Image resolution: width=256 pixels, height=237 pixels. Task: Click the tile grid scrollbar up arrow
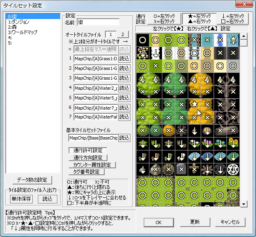click(243, 36)
